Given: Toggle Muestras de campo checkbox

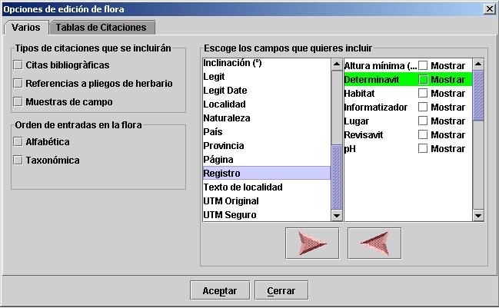Looking at the screenshot, I should point(18,101).
